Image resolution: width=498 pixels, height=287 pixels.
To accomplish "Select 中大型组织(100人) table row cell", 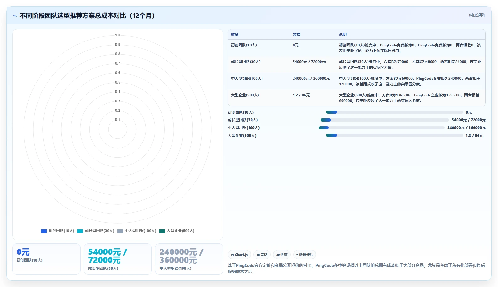I will 247,79.
